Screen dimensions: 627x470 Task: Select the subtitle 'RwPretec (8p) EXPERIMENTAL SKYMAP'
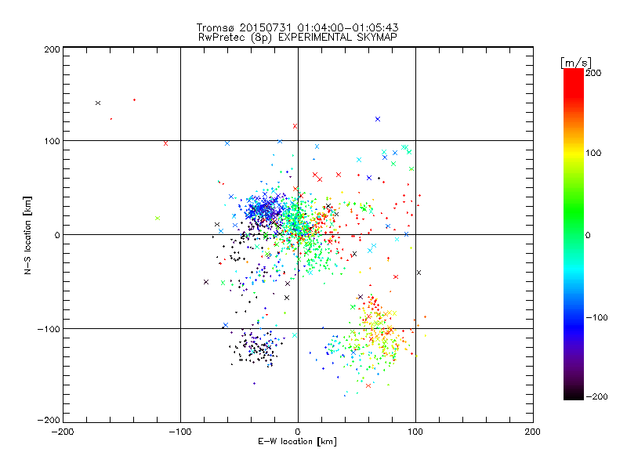pos(298,38)
